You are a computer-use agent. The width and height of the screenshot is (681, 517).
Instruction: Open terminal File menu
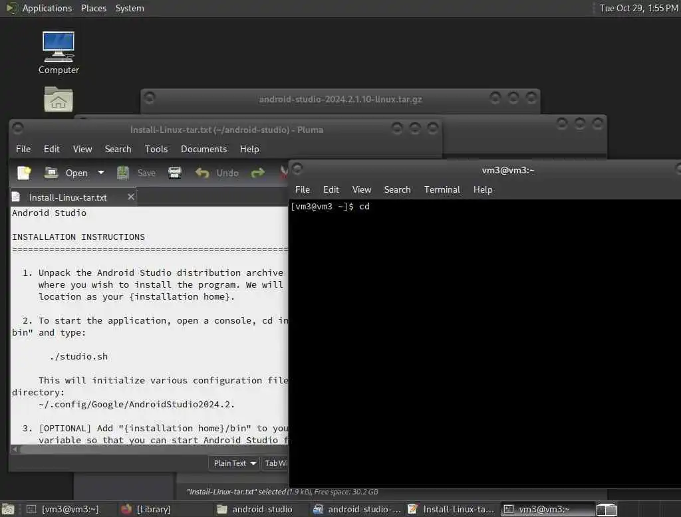[303, 189]
